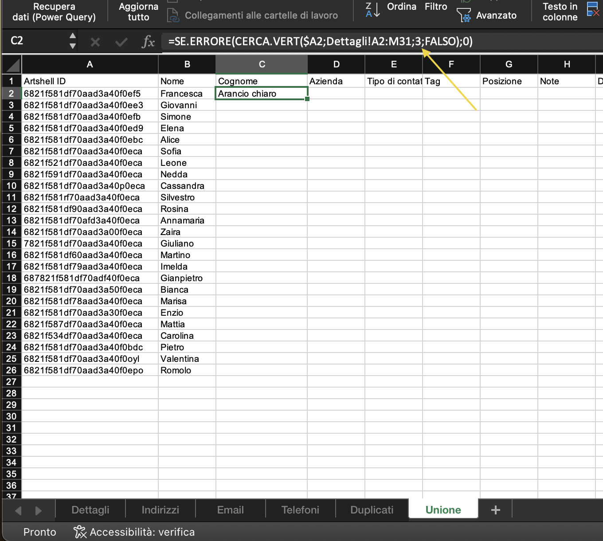
Task: Select column C header
Action: [262, 65]
